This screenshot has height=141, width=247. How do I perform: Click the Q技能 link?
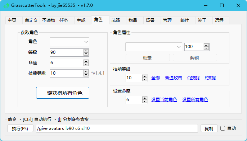(x=193, y=78)
